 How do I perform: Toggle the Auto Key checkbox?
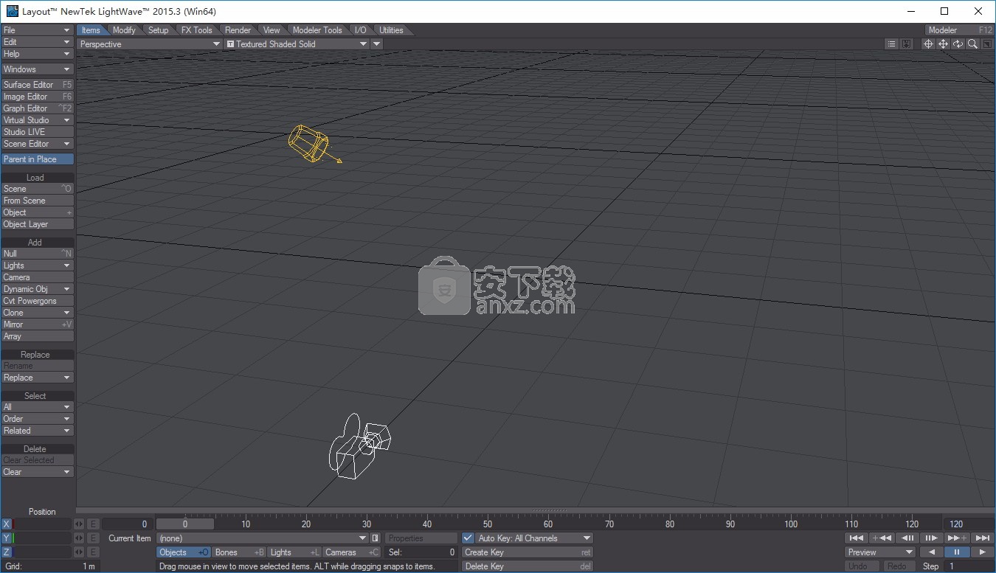click(x=468, y=538)
